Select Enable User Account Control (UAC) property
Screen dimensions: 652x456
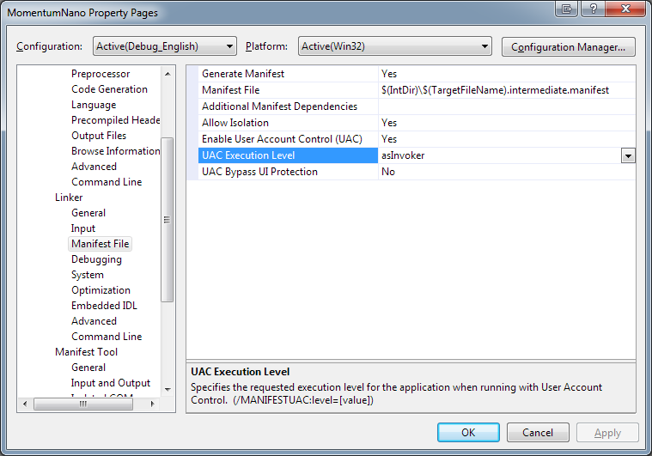(x=282, y=139)
